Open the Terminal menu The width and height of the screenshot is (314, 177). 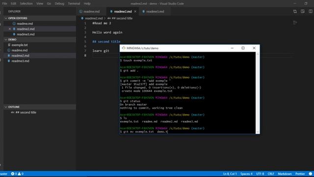point(74,3)
